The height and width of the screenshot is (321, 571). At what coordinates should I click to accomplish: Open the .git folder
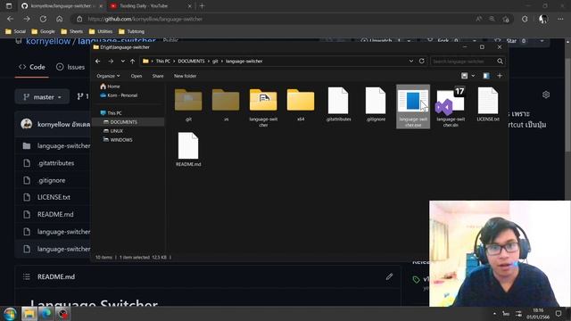[x=188, y=104]
